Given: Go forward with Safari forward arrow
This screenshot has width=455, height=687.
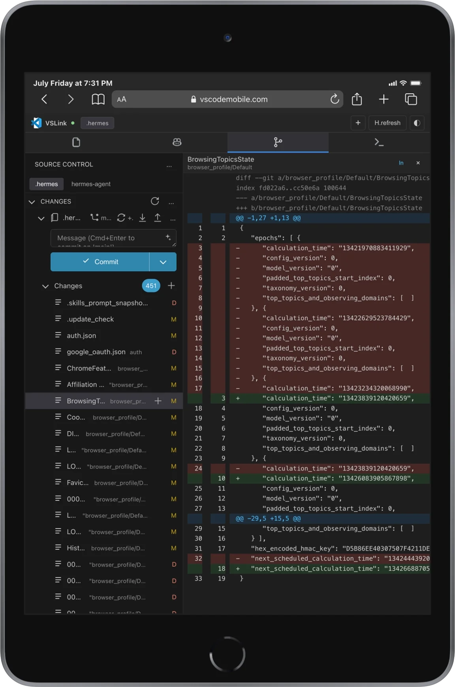Looking at the screenshot, I should coord(71,99).
